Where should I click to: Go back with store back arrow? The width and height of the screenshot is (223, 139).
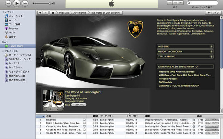(x=40, y=13)
